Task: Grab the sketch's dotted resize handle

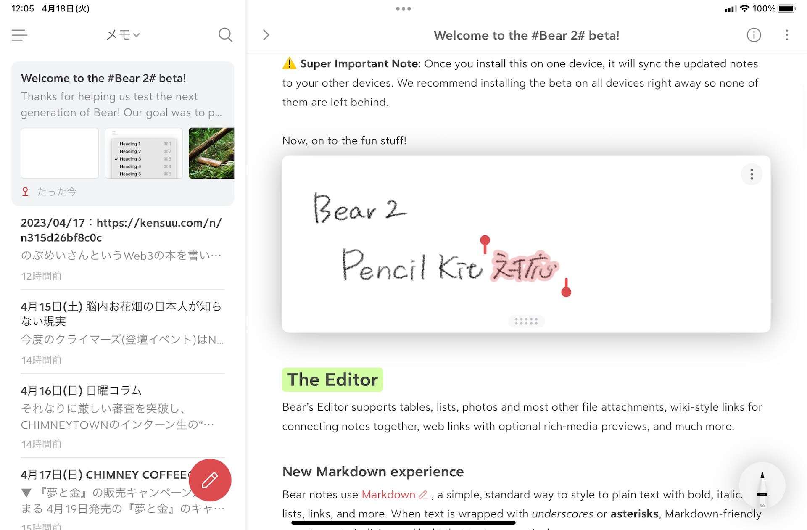Action: coord(526,322)
